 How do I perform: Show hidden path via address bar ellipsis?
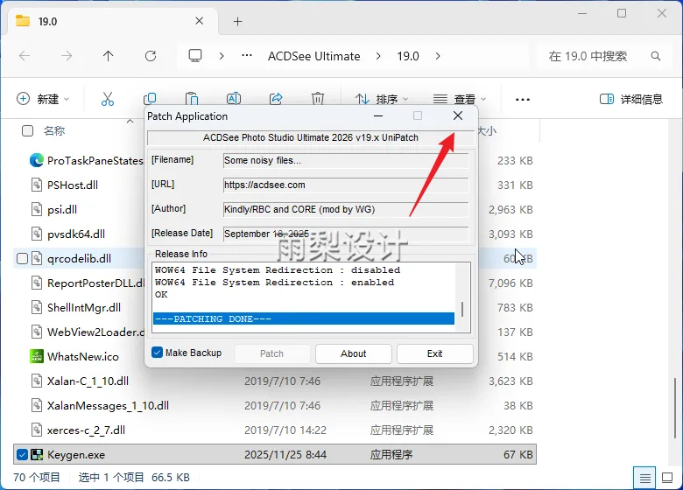[x=247, y=55]
